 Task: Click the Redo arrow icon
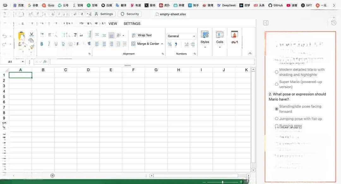[4, 44]
